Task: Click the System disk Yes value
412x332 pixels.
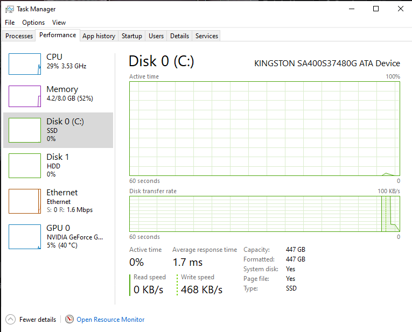Action: tap(290, 269)
